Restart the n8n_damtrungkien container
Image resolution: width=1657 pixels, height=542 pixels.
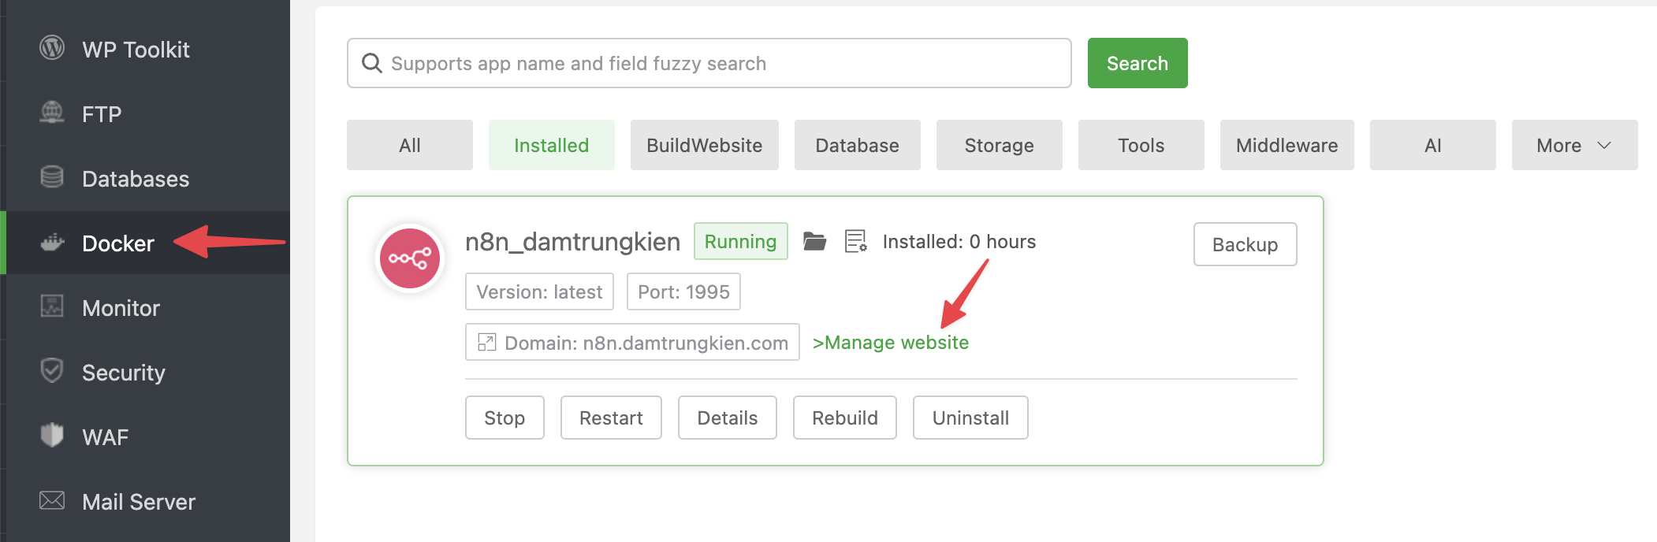(611, 418)
